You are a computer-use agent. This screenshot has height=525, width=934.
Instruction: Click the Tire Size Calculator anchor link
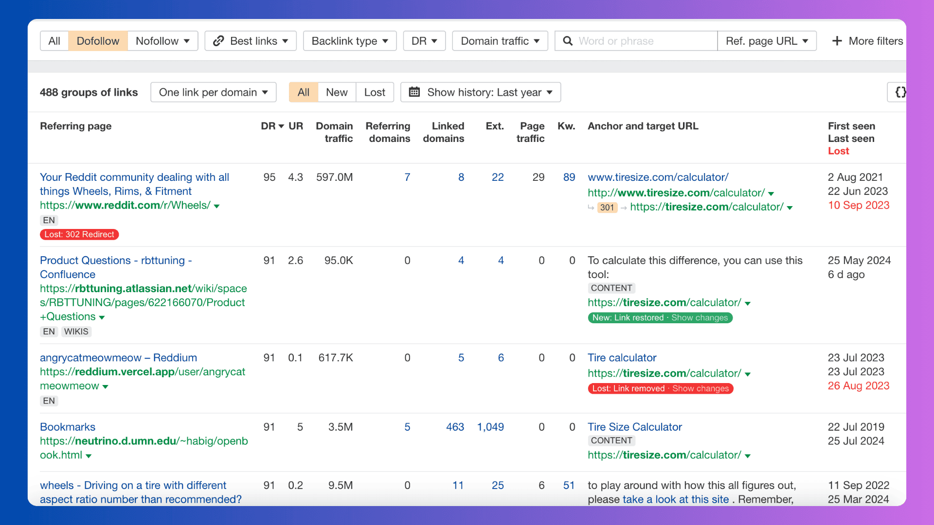coord(635,427)
